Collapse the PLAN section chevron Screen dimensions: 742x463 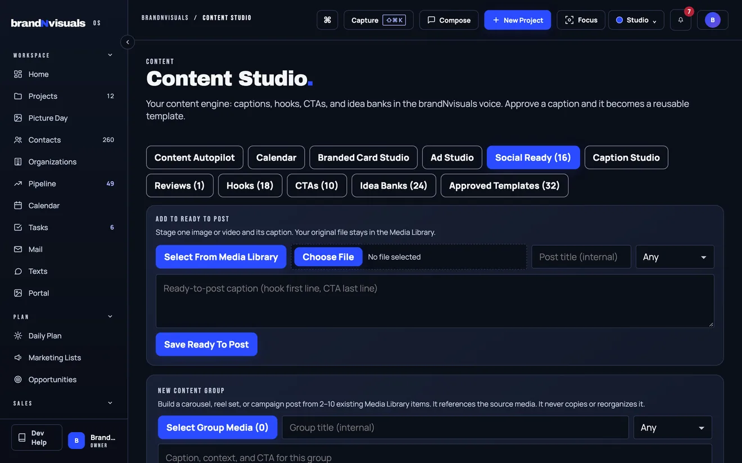click(110, 317)
